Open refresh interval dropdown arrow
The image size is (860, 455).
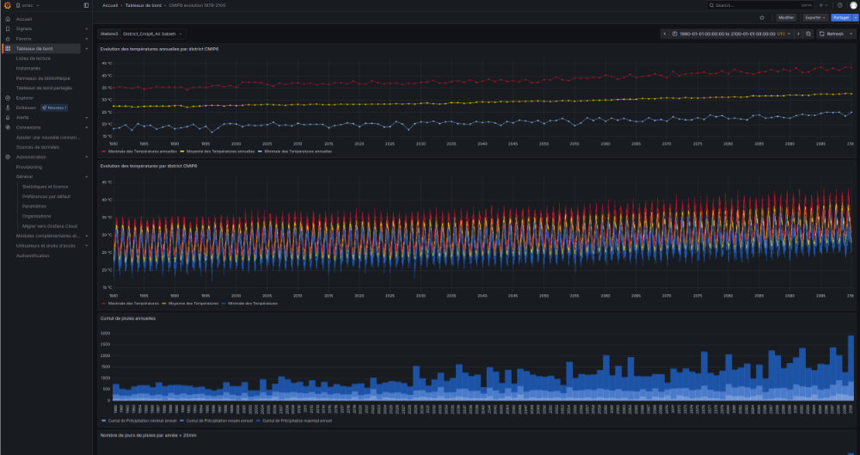tap(850, 34)
